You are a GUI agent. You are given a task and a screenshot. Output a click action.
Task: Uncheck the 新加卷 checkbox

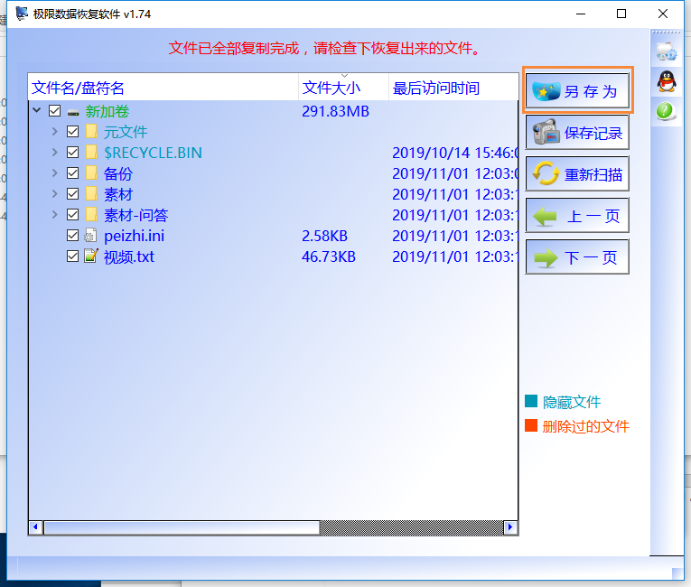[54, 110]
